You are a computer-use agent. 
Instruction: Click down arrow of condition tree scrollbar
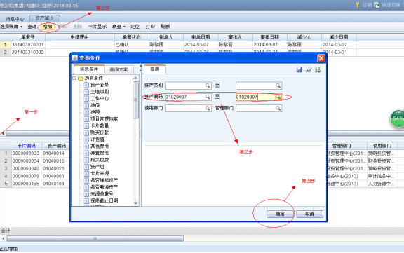click(136, 203)
